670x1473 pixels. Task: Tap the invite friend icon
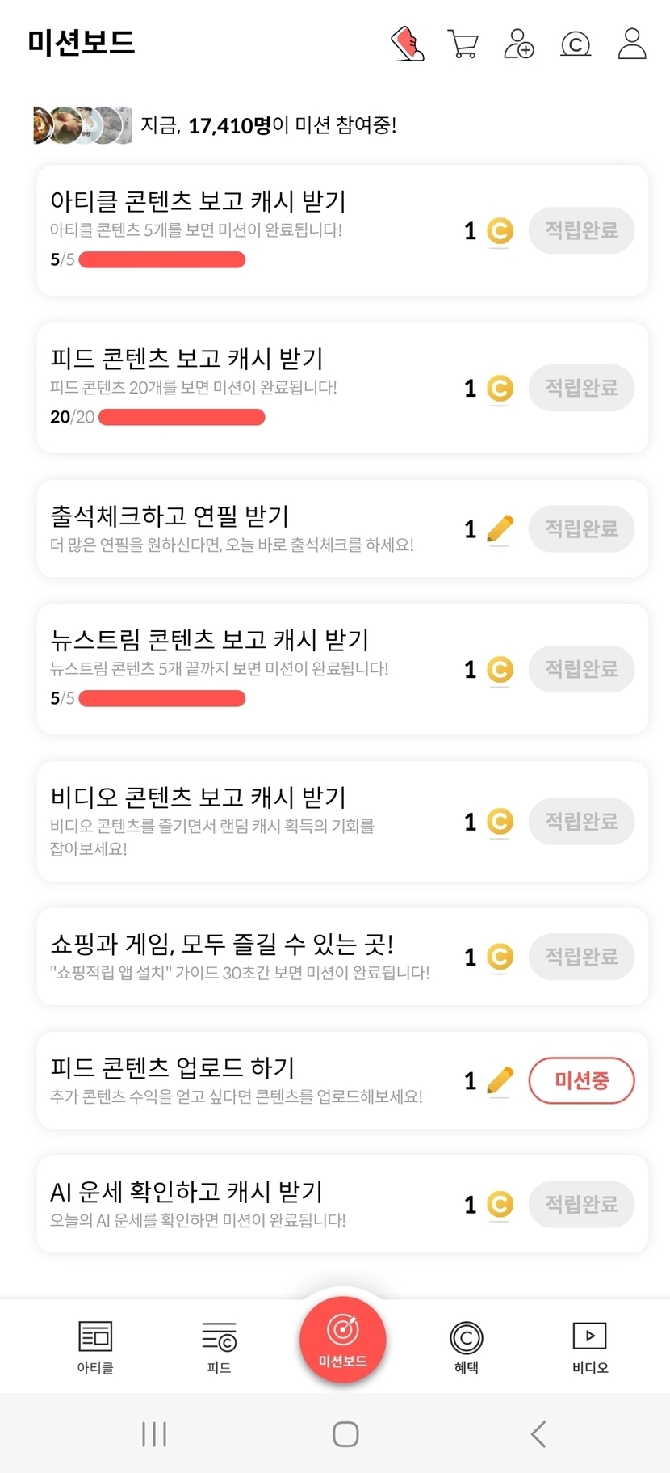click(x=518, y=44)
